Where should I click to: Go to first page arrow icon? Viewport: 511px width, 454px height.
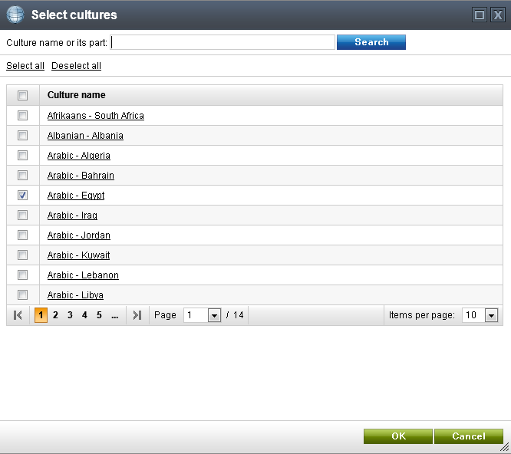[x=18, y=315]
